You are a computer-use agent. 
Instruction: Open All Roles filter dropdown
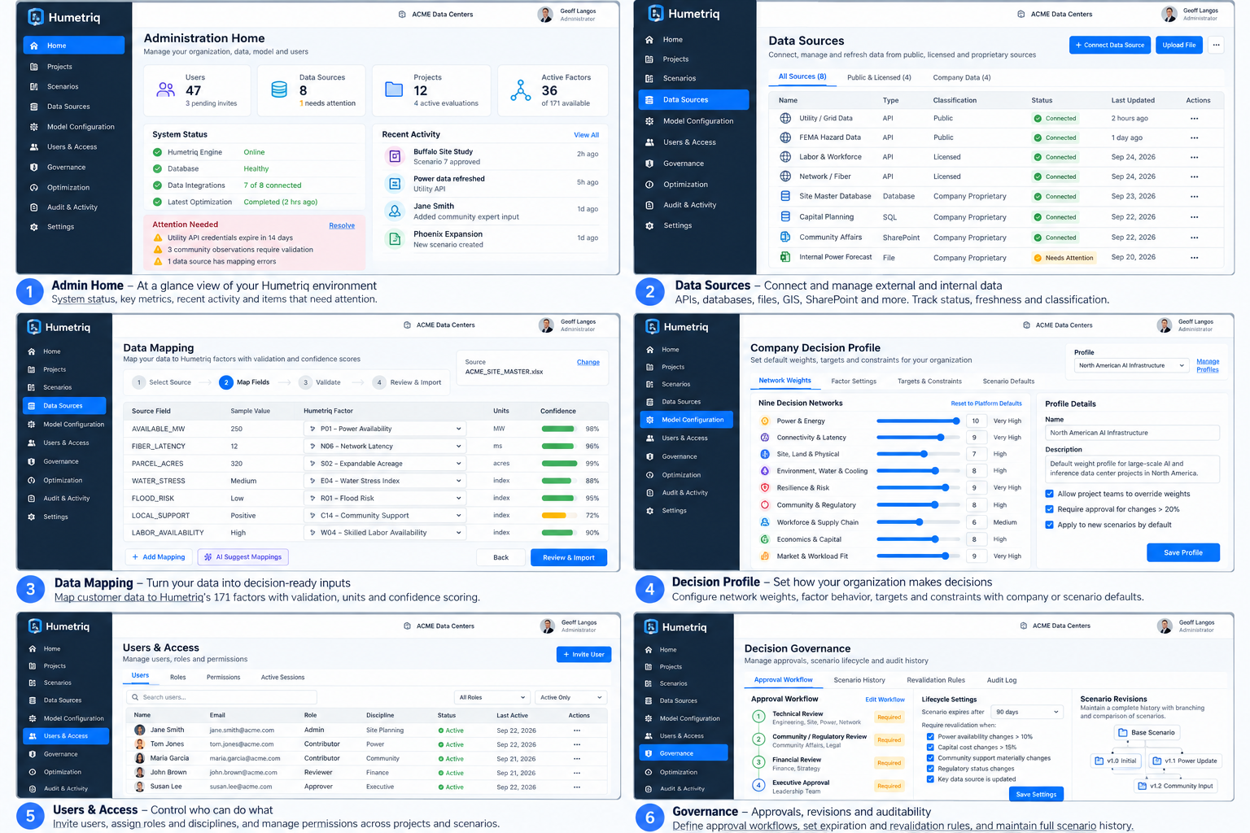[x=492, y=697]
